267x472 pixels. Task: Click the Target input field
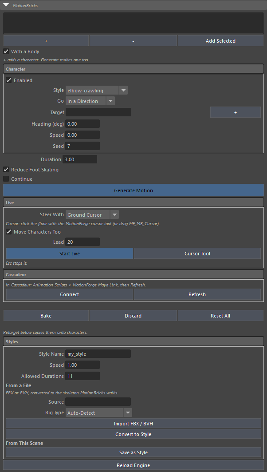coord(98,112)
